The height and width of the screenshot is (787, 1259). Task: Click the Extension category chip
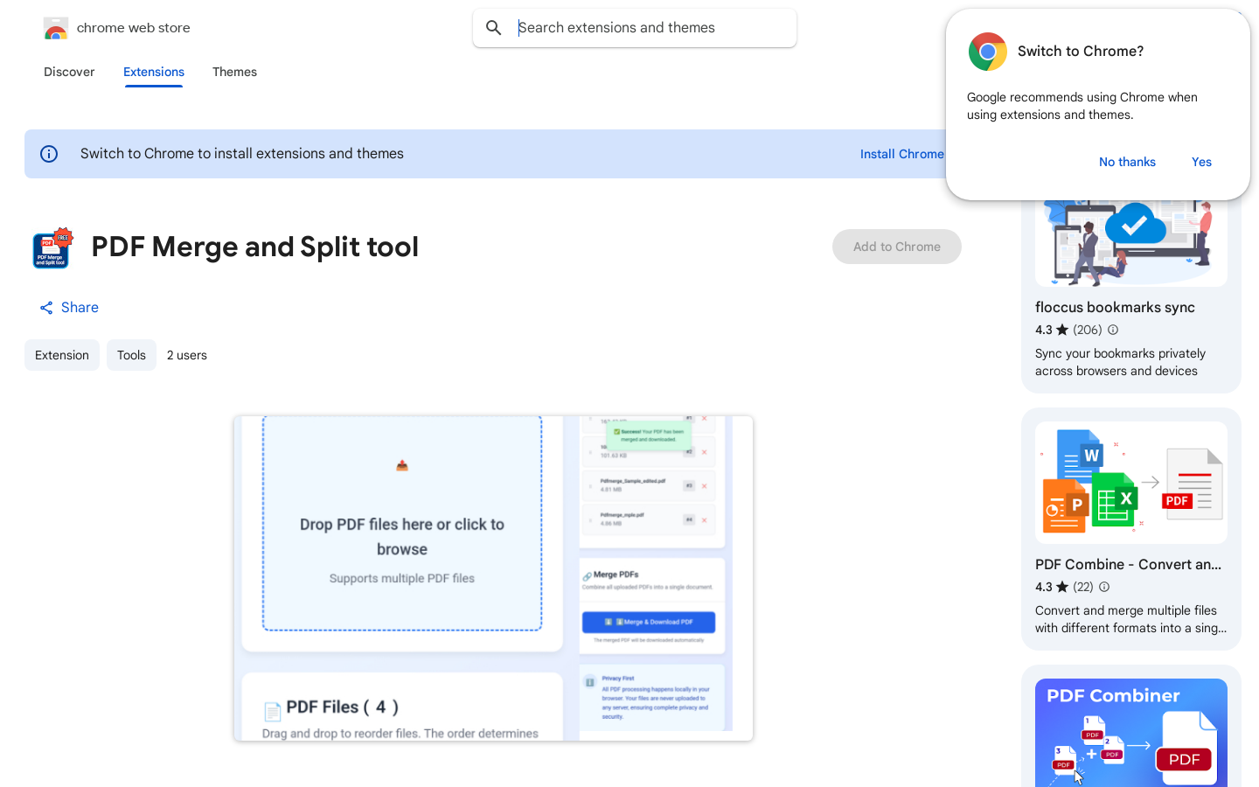click(62, 355)
